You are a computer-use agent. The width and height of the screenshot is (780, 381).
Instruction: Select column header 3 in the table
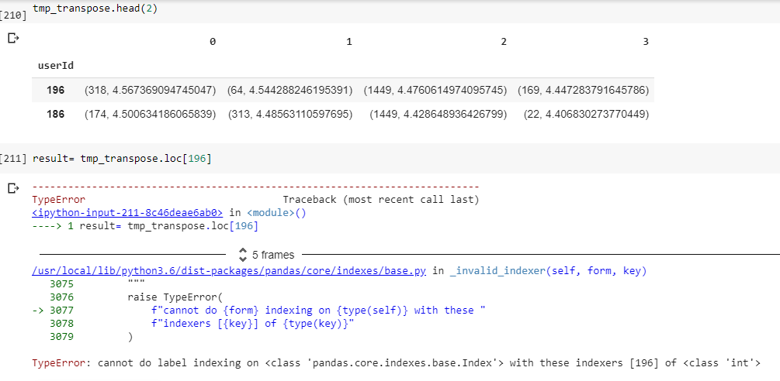tap(646, 42)
